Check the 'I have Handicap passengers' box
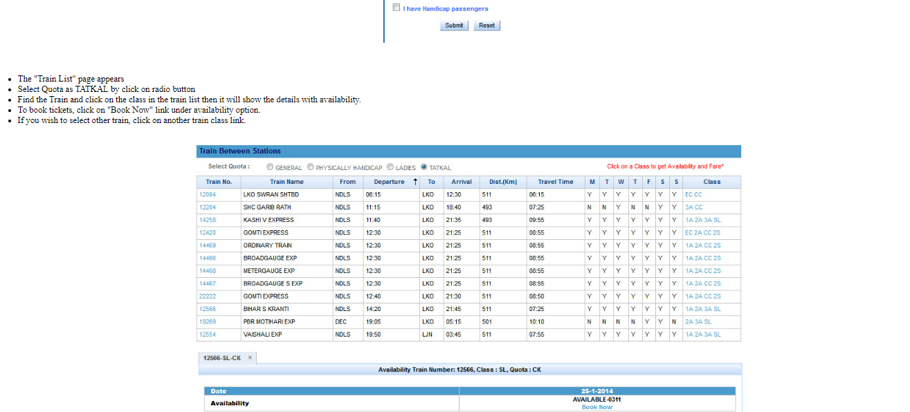Screen dimensions: 910x412 (397, 8)
